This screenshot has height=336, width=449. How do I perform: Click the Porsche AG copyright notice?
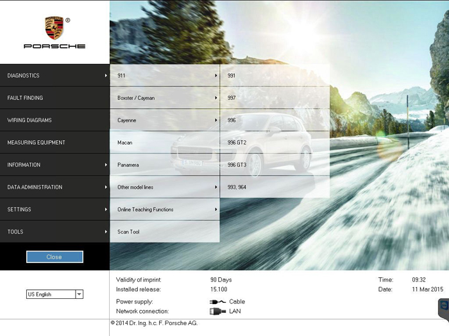coord(154,323)
